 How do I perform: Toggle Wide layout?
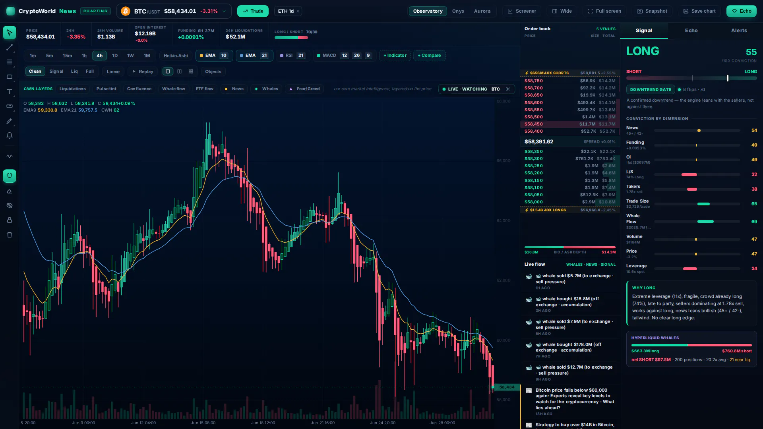(562, 11)
